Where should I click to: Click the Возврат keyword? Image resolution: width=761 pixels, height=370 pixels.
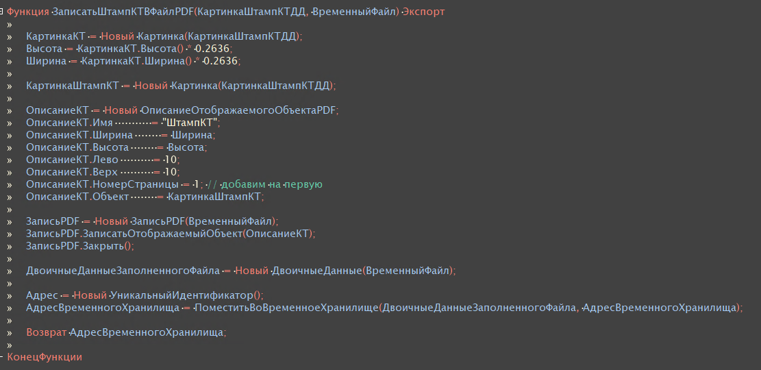(x=46, y=332)
